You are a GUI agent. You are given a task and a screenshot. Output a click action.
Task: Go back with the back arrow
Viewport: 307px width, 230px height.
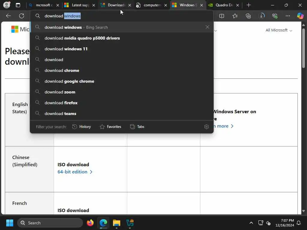[8, 16]
